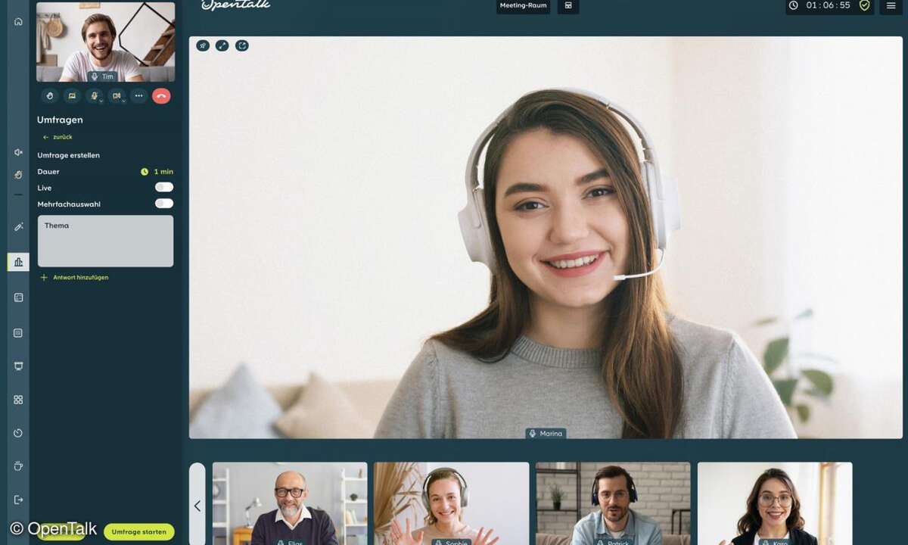Select the woman with glasses video thumbnail
The width and height of the screenshot is (908, 545).
click(775, 503)
